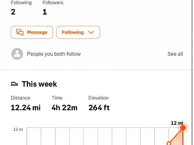194x145 pixels.
Task: Select the Distance 12.24 mi stat
Action: (x=26, y=108)
